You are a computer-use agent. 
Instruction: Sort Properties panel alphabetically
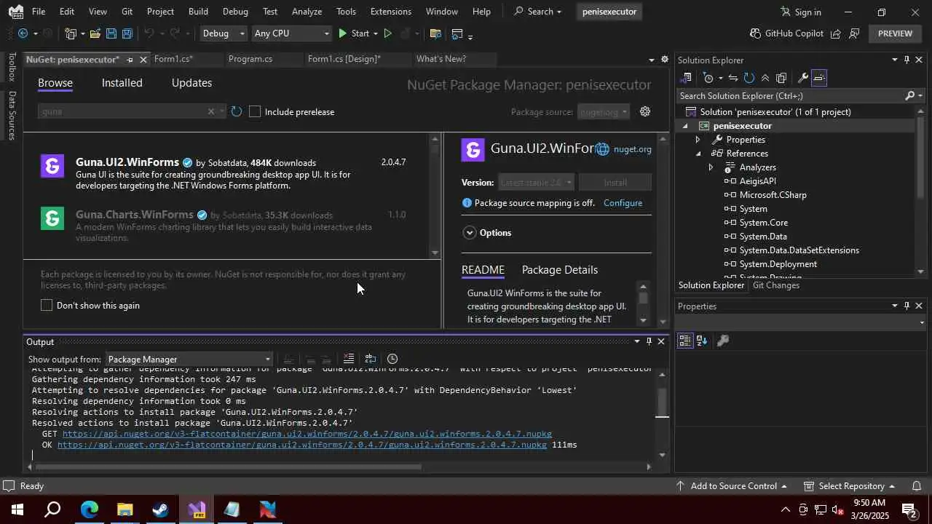pos(702,340)
